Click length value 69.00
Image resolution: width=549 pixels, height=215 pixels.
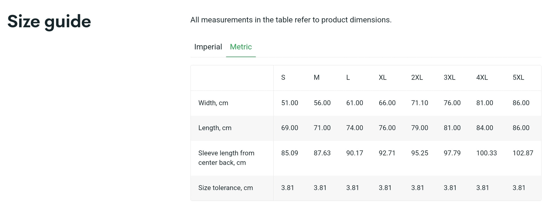coord(289,128)
